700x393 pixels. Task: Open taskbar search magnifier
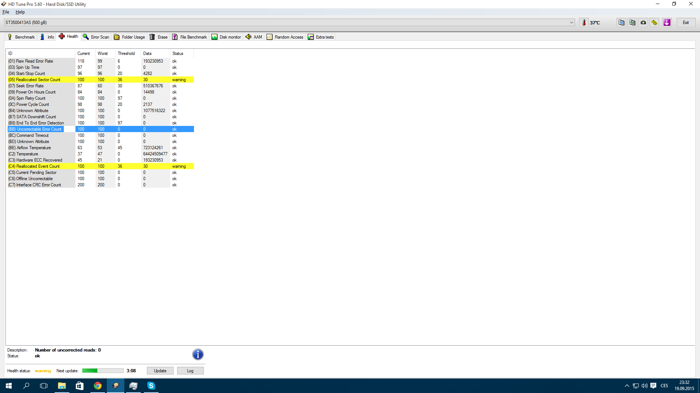tap(26, 386)
